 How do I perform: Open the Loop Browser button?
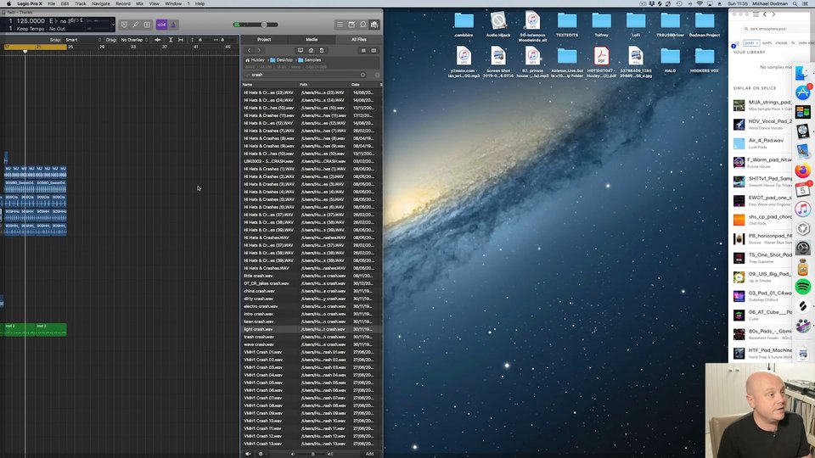point(363,25)
